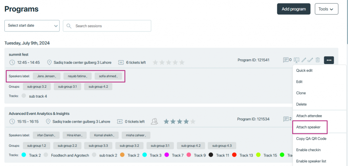Viewport: 348px width, 166px height.
Task: Click the black Track 11 color dot
Action: click(211, 155)
